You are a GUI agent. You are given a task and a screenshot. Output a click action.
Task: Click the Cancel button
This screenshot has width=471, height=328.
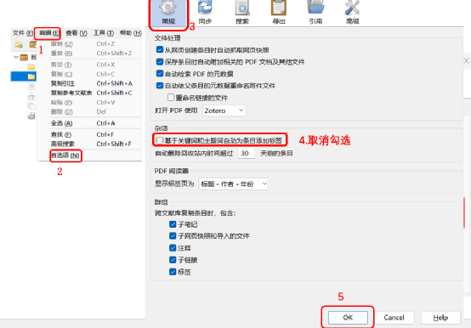394,317
